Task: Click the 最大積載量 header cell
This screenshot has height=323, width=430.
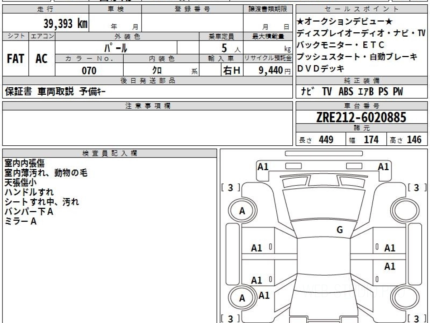Action: 268,36
